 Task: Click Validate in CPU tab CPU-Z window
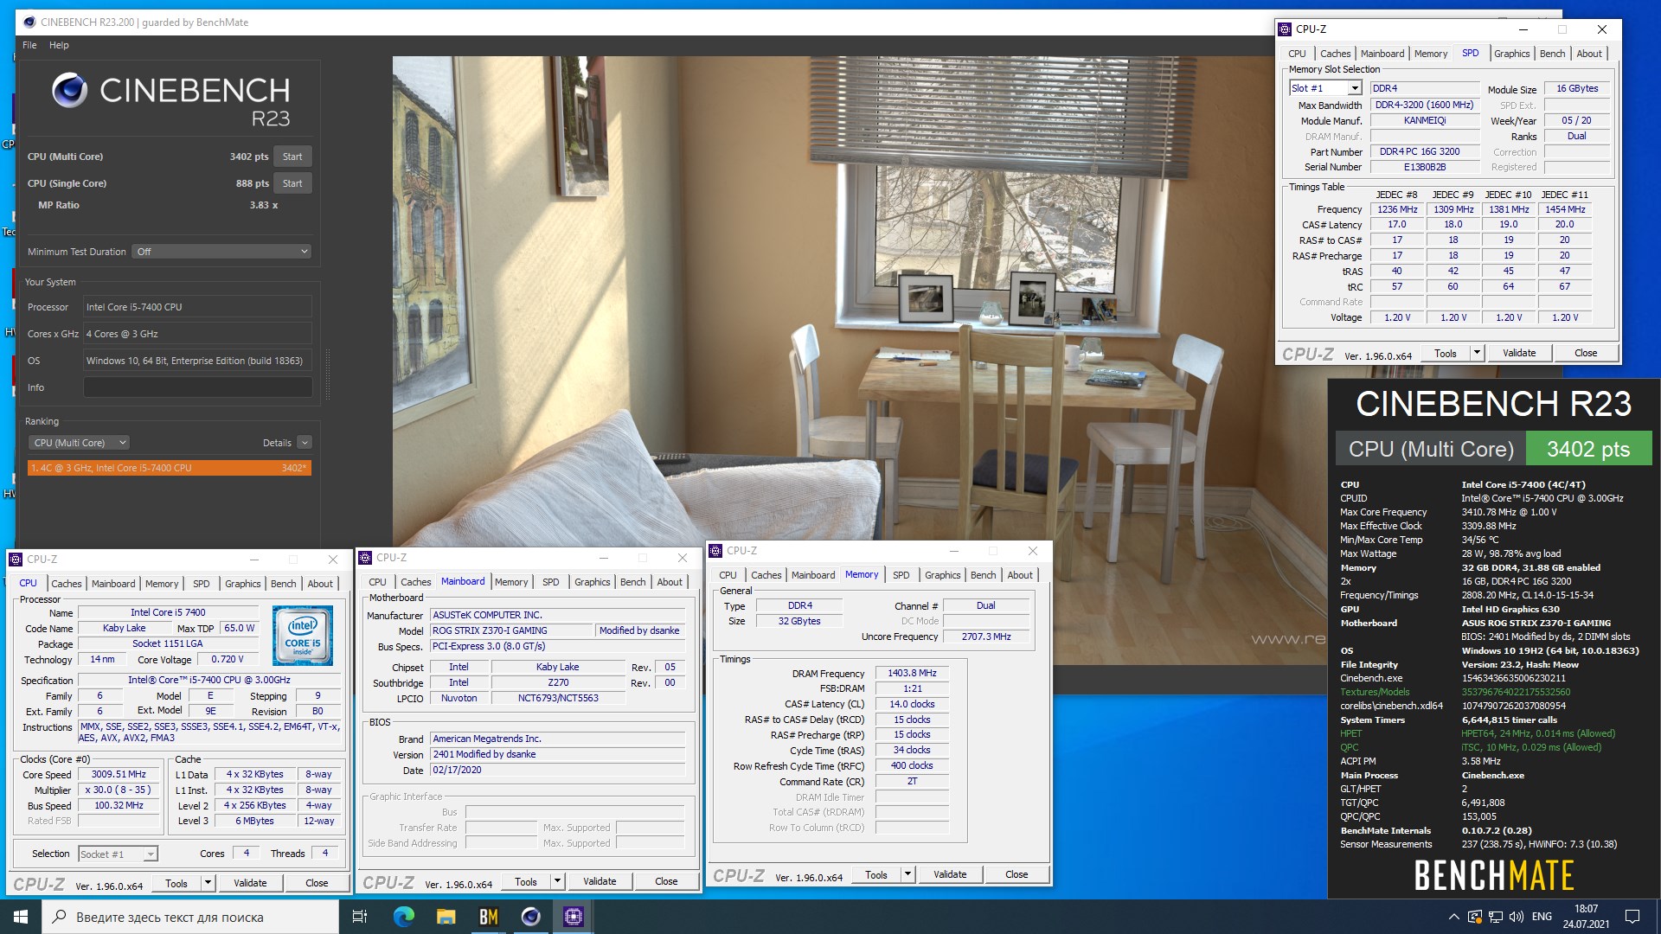250,883
